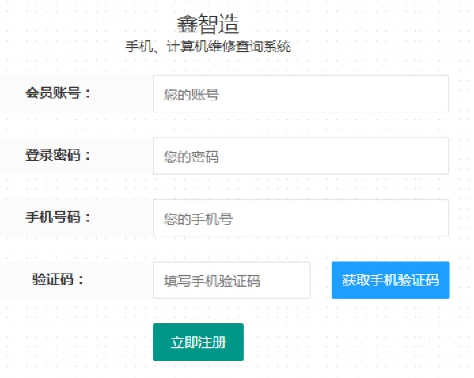The width and height of the screenshot is (474, 378).
Task: Click the 鑫智造 title heading
Action: pyautogui.click(x=208, y=24)
